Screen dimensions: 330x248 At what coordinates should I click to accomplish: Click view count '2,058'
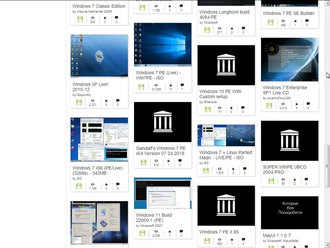(156, 235)
